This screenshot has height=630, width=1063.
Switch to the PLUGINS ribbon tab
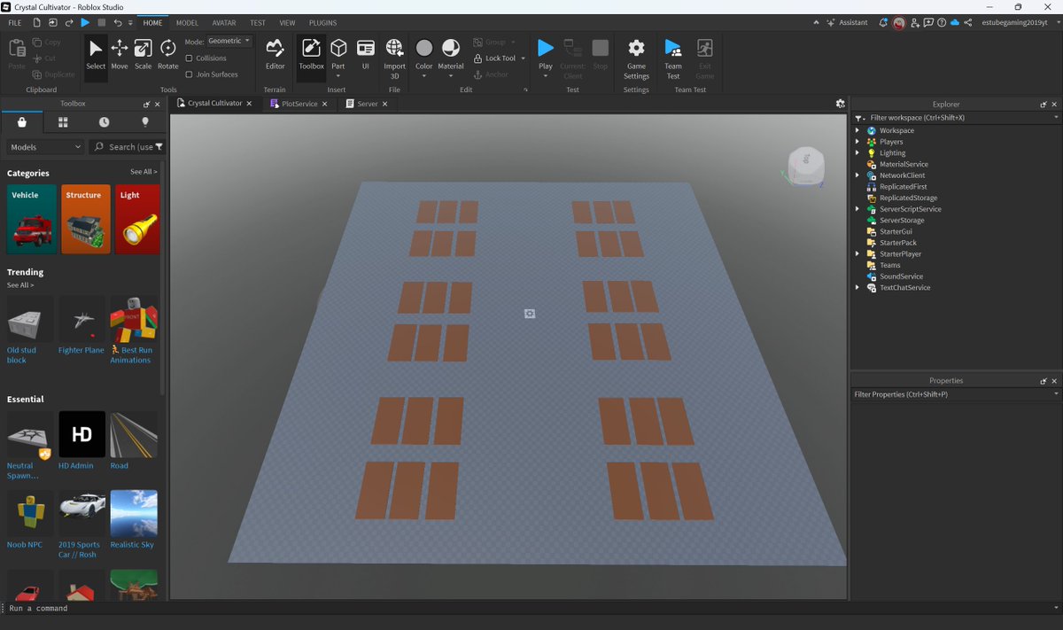322,22
